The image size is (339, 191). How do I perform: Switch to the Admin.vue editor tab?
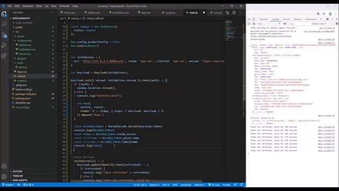click(x=92, y=13)
